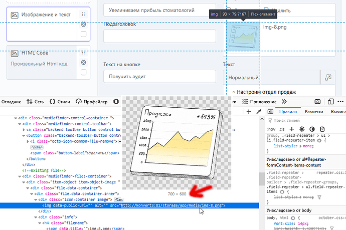The width and height of the screenshot is (346, 230).
Task: Click the repeater.css source link
Action: pyautogui.click(x=331, y=173)
